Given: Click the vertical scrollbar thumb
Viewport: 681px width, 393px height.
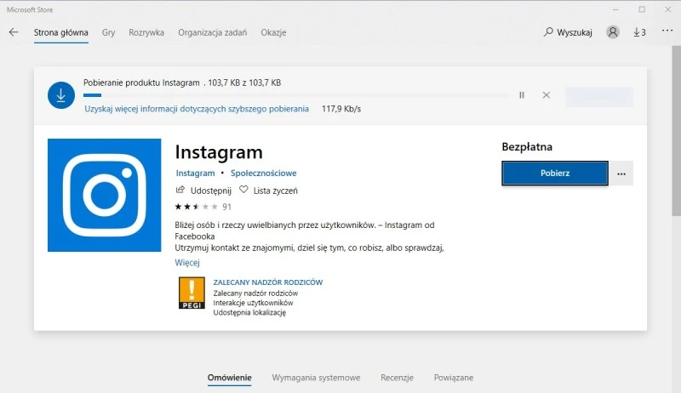Looking at the screenshot, I should pos(676,130).
